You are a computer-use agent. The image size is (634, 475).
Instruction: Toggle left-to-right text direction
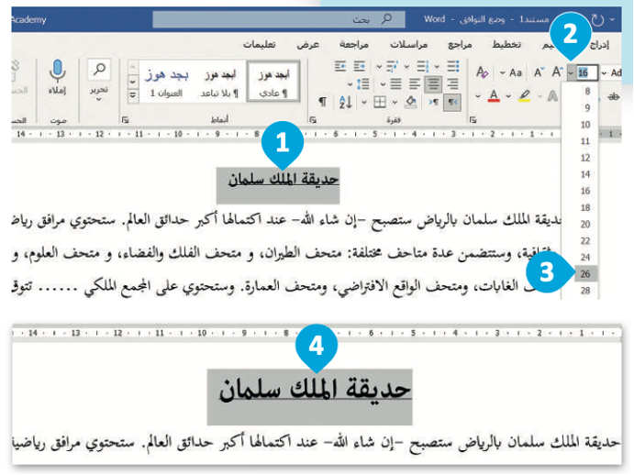(x=433, y=103)
